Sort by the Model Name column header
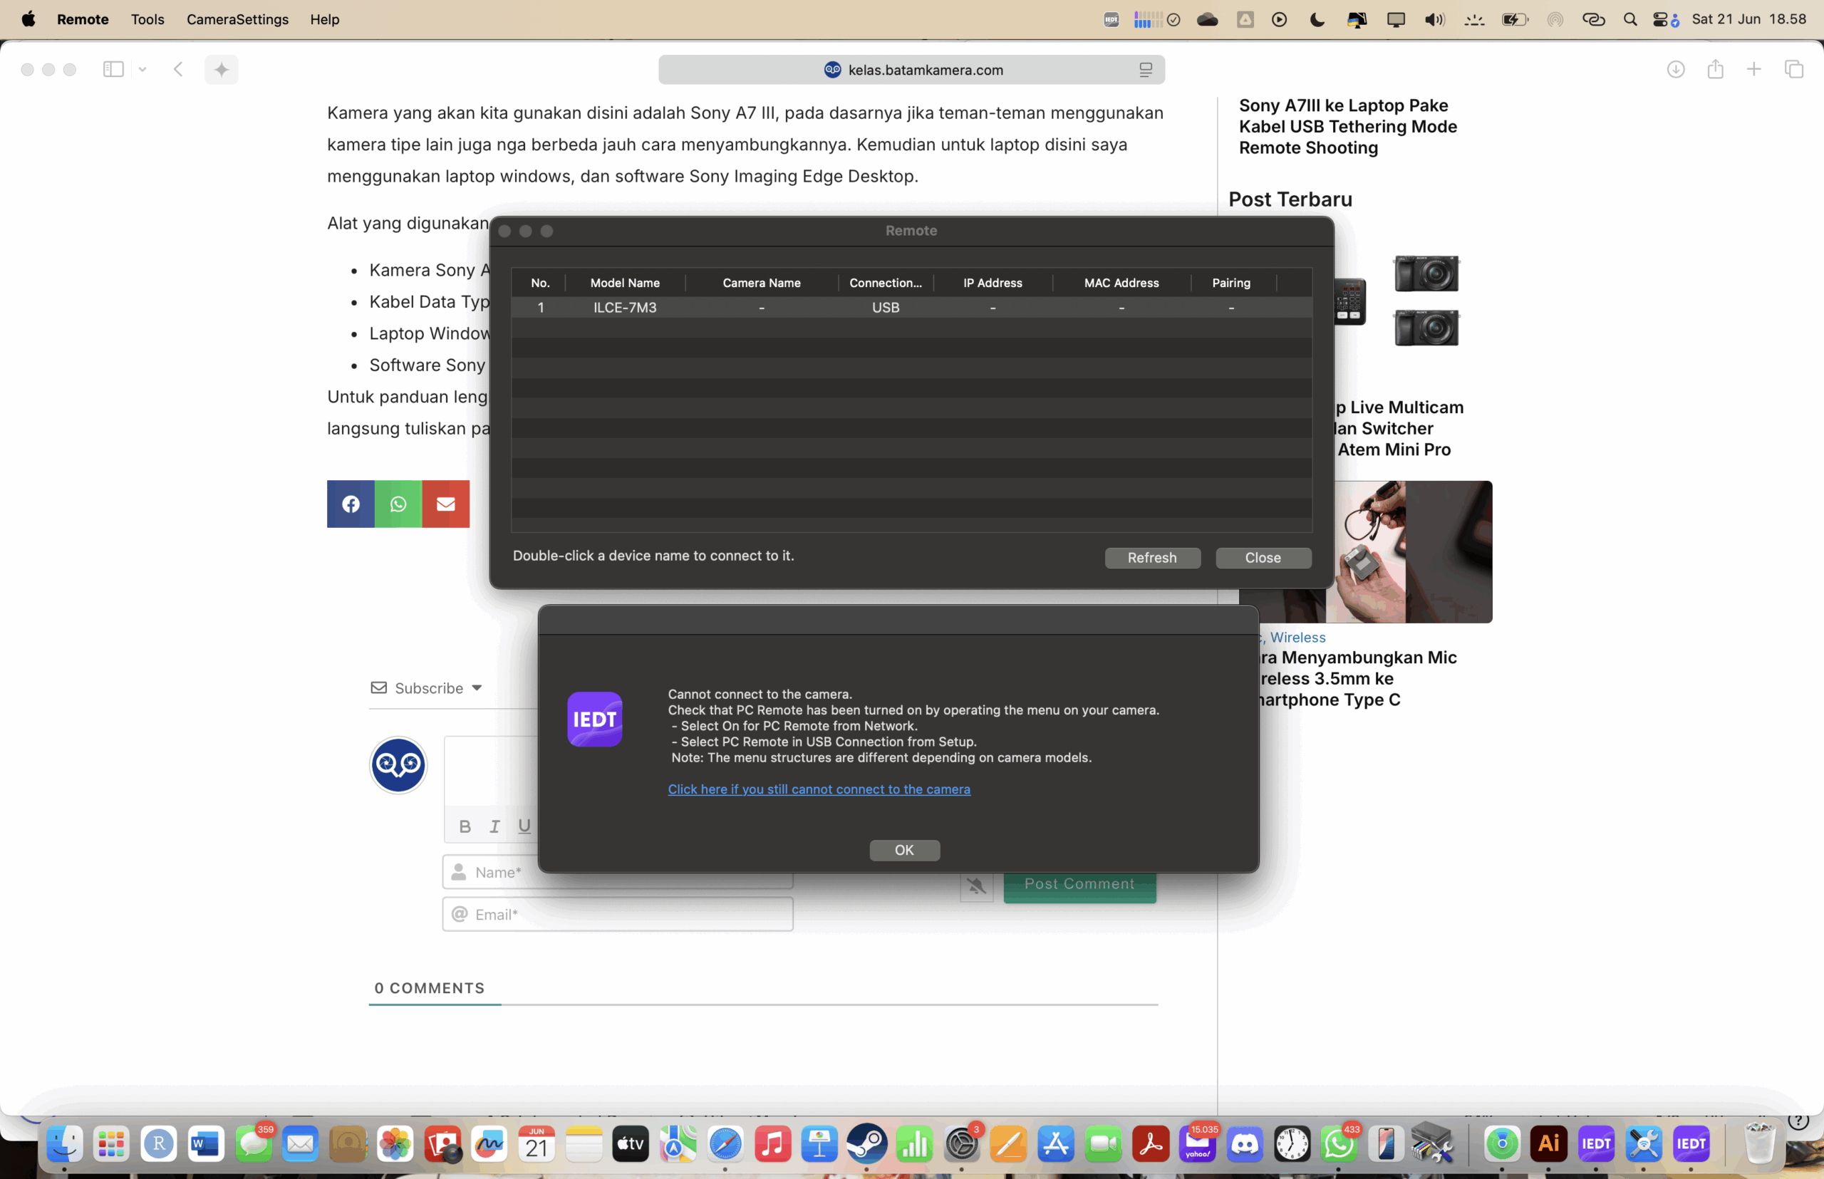This screenshot has height=1179, width=1824. tap(625, 283)
